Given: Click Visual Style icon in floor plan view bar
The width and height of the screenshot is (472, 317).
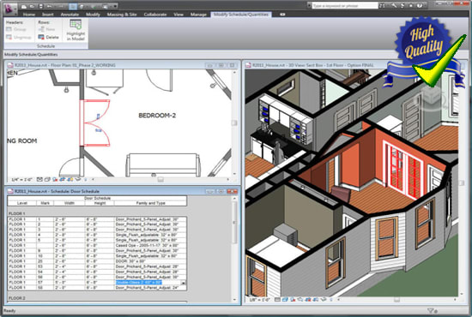Looking at the screenshot, I should click(x=47, y=180).
